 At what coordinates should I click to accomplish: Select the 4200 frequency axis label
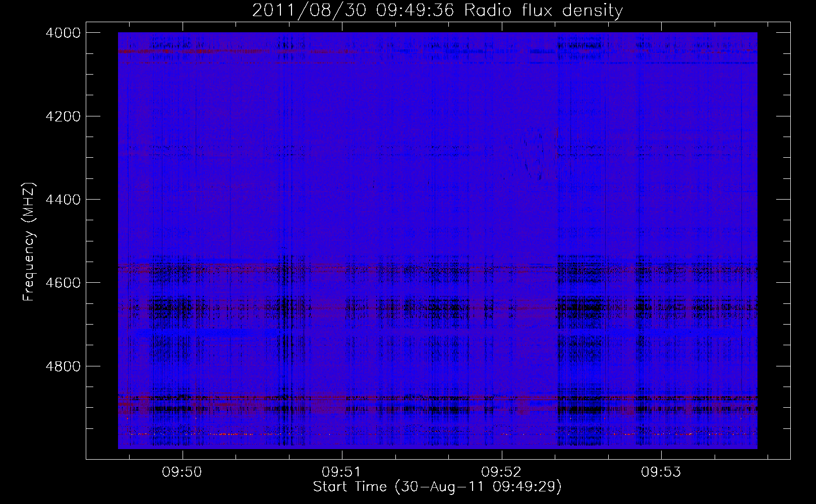pyautogui.click(x=63, y=116)
